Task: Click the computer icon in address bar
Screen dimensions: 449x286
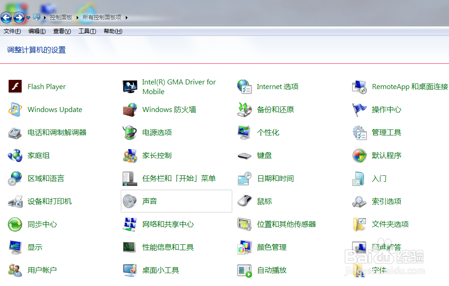Action: (x=37, y=17)
